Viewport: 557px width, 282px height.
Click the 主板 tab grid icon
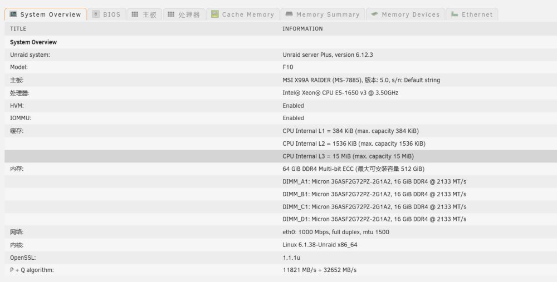click(135, 14)
